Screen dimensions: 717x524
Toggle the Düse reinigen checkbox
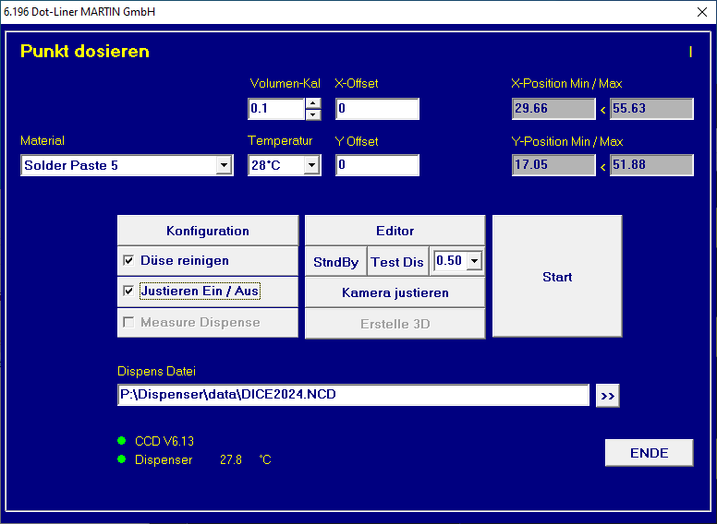point(129,261)
